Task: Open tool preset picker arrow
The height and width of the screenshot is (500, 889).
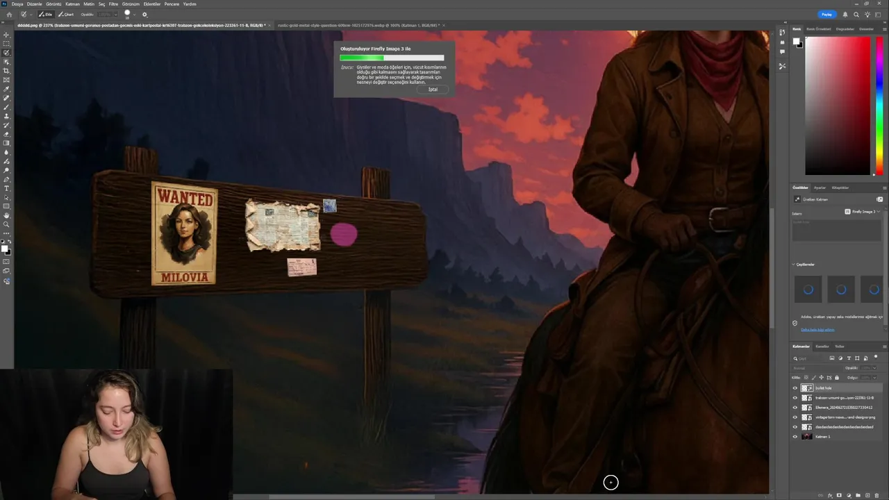Action: pos(31,15)
